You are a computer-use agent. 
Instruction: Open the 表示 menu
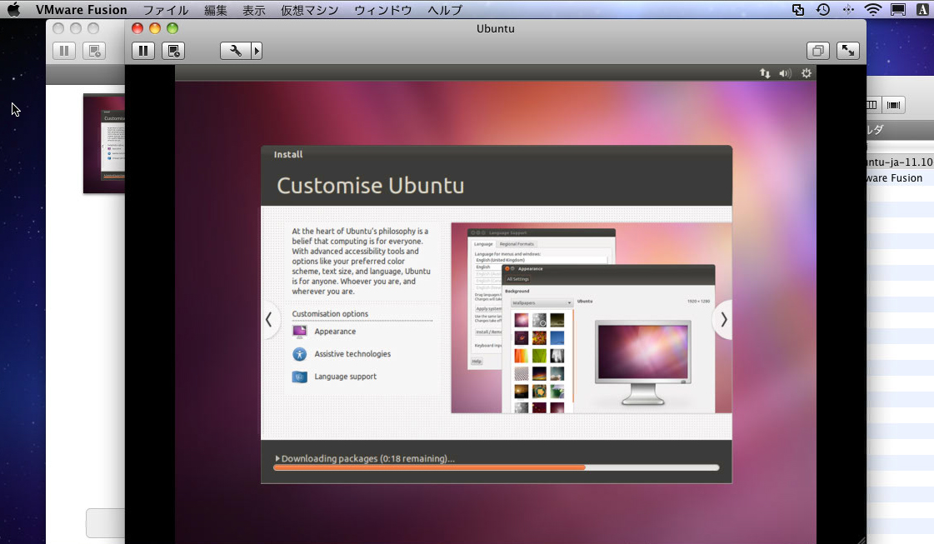tap(254, 9)
